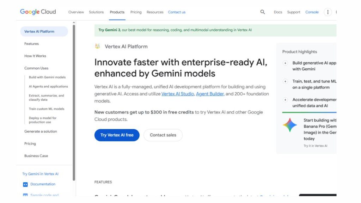Click the Try Vertex AI free button

(x=117, y=135)
